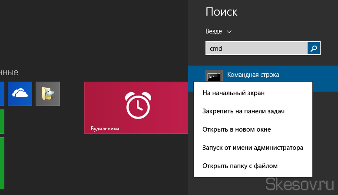Select the small green tile at left edge
Screen dimensions: 338x195
(2, 121)
